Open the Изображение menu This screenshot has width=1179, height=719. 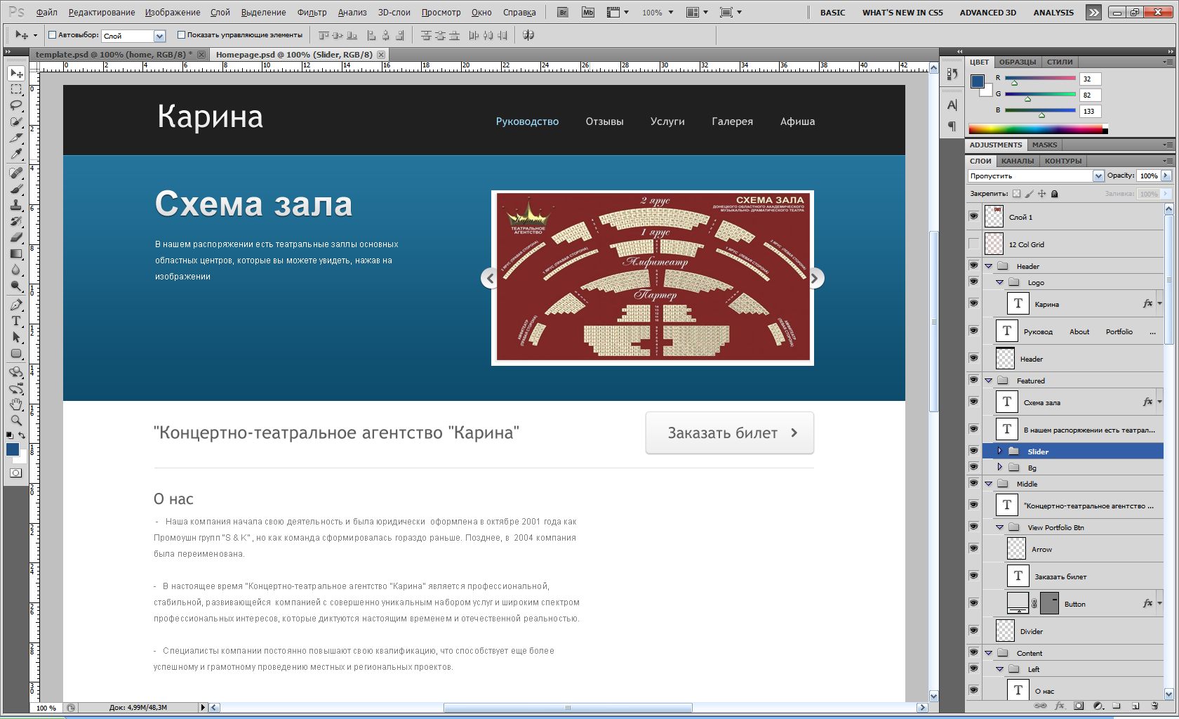(x=173, y=13)
